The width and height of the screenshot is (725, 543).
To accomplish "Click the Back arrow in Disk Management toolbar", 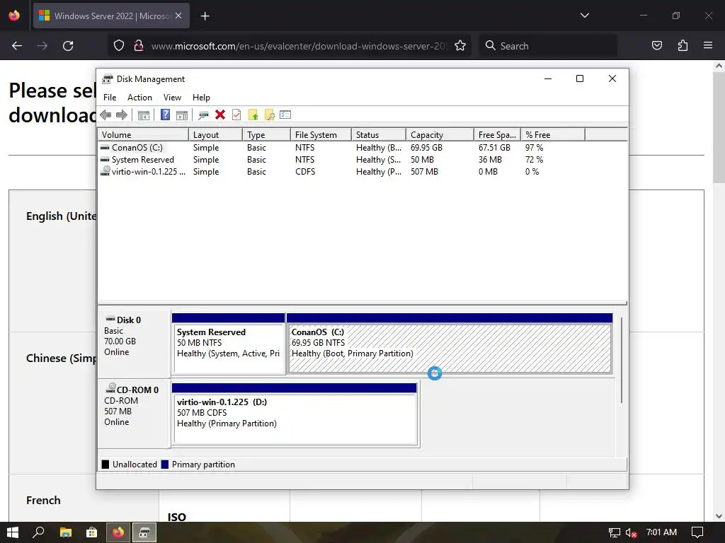I will 105,115.
